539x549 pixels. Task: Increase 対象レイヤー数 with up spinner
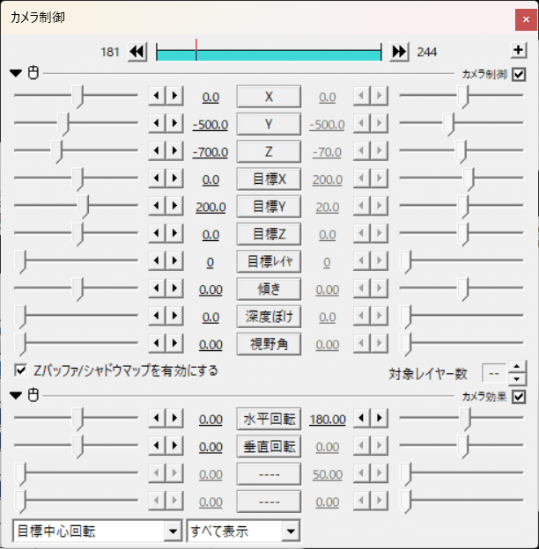[517, 367]
